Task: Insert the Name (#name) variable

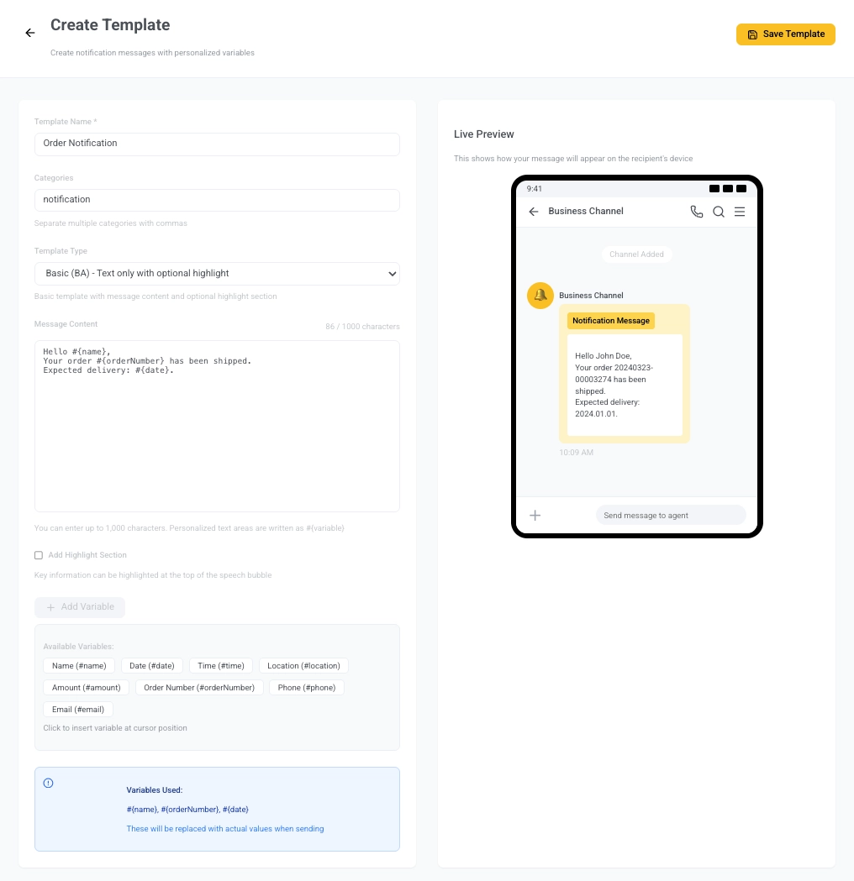Action: (78, 665)
